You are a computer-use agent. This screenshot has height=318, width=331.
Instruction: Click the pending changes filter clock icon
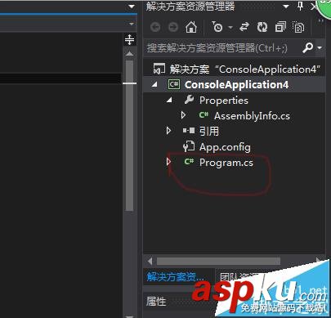click(217, 27)
